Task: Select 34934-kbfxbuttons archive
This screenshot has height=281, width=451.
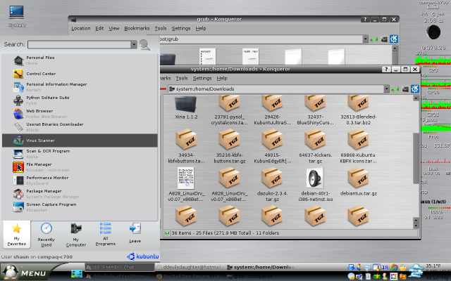Action: tap(186, 146)
